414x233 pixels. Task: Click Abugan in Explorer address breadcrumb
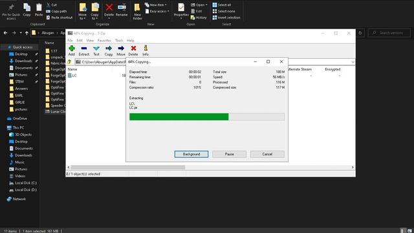point(48,33)
